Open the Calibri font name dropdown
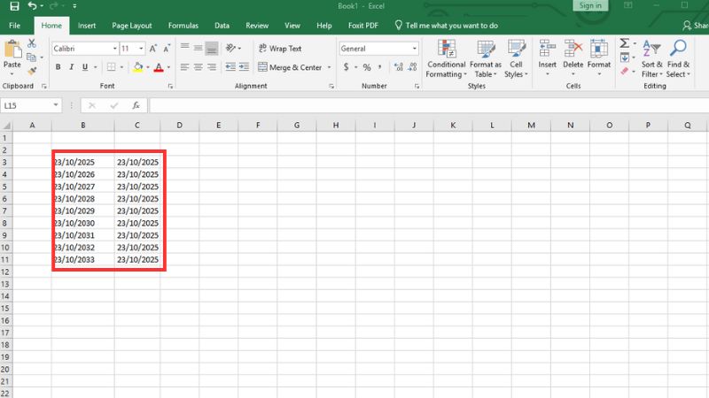The height and width of the screenshot is (398, 709). 114,49
